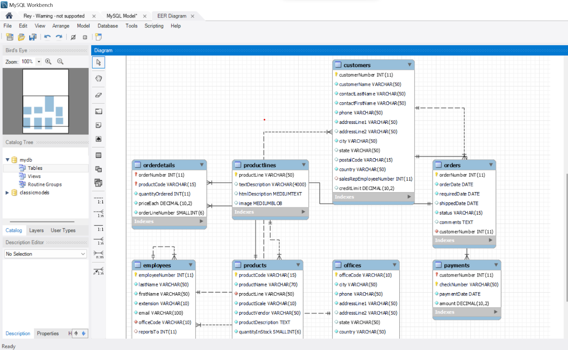Select Views in the catalog tree
Image resolution: width=568 pixels, height=350 pixels.
tap(34, 176)
